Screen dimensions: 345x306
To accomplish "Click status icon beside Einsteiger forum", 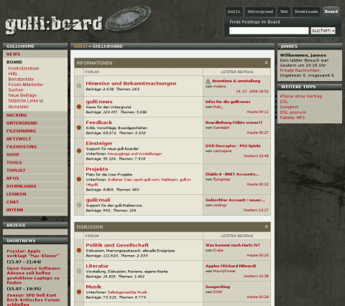I will tap(79, 150).
